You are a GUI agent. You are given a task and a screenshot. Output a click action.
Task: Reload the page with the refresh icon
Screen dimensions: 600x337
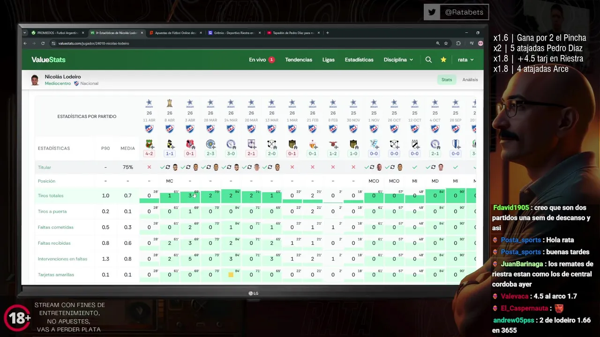pos(43,43)
